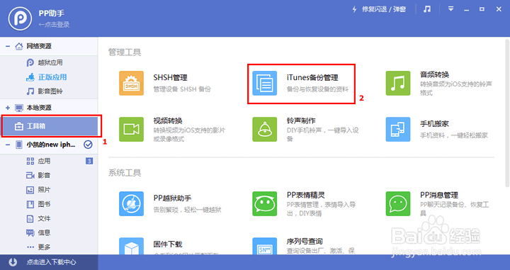This screenshot has width=510, height=270.
Task: Open the music note icon in title bar
Action: 427,9
